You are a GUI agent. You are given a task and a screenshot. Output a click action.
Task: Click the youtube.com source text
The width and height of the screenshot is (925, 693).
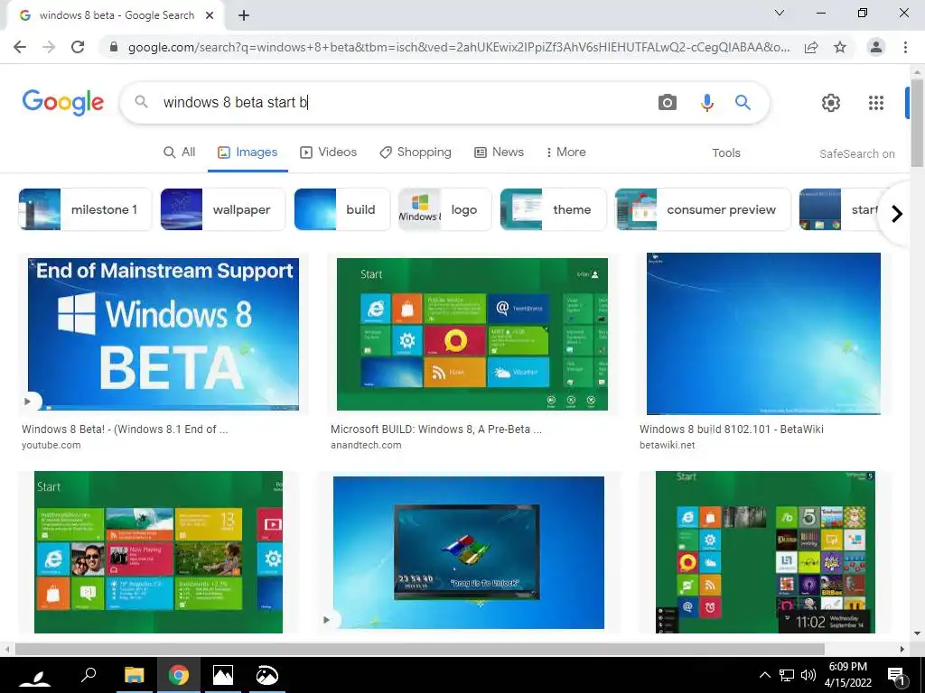[51, 445]
